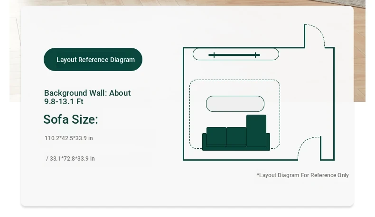Click the 33.1*72.8*33.9 in dimension

(x=70, y=159)
